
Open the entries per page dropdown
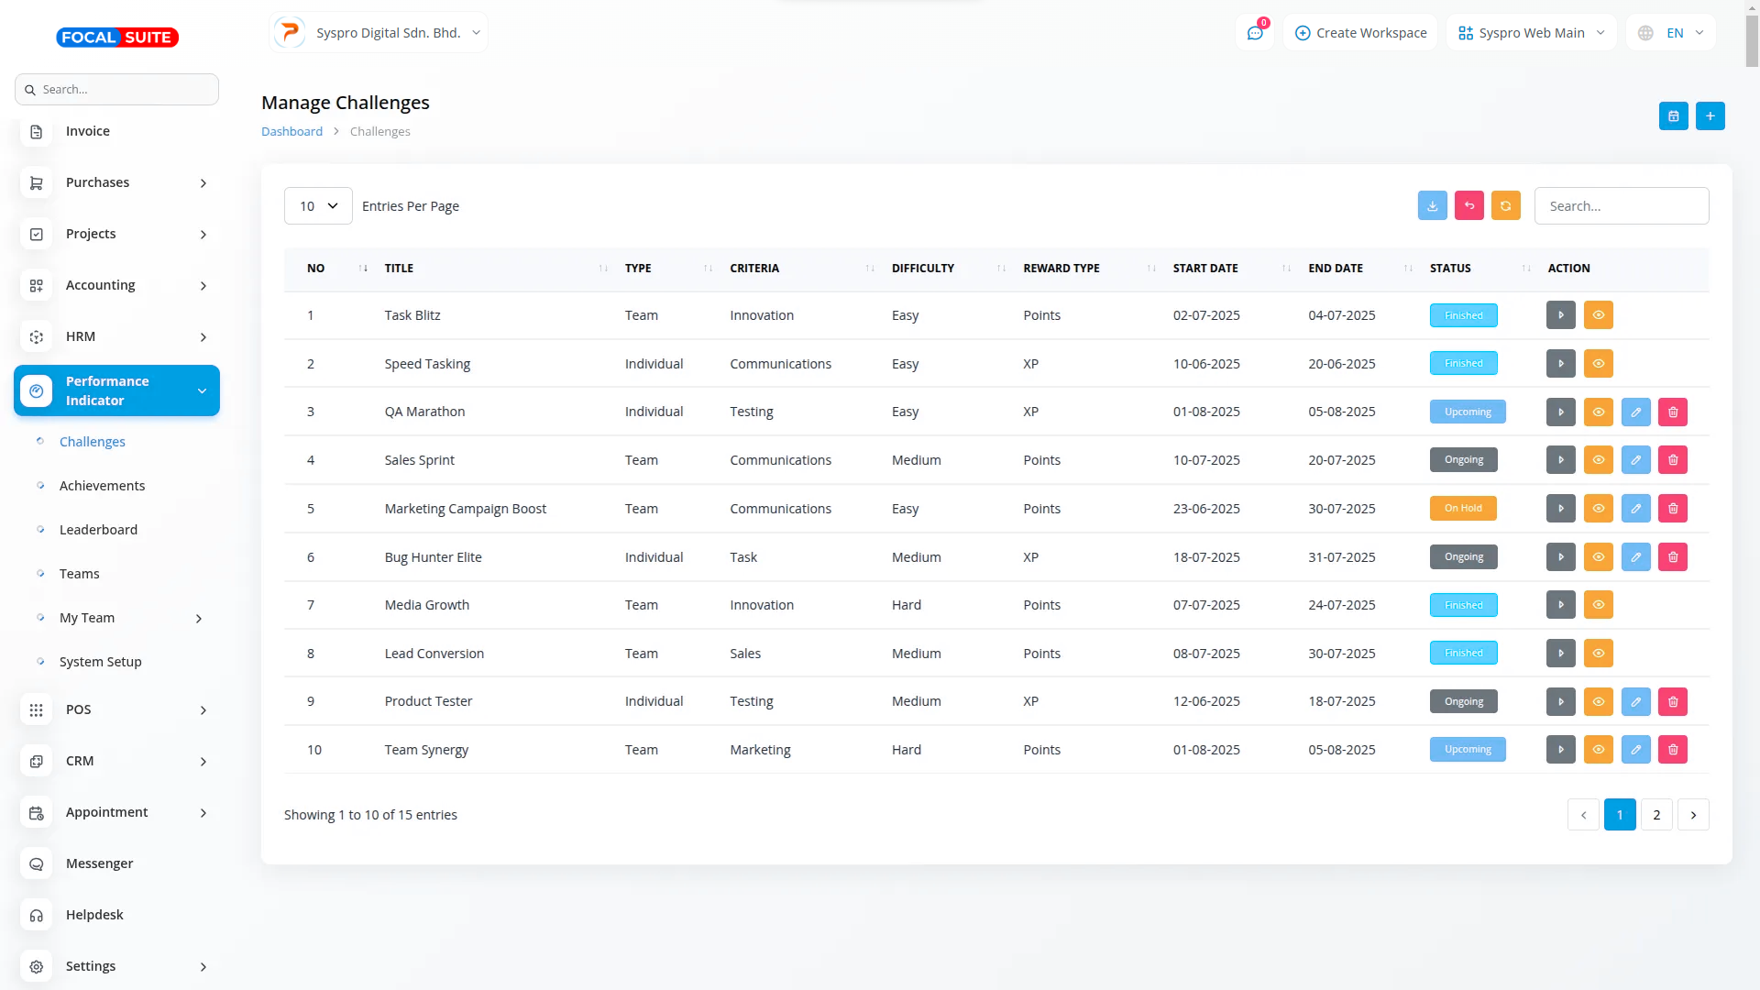click(318, 206)
